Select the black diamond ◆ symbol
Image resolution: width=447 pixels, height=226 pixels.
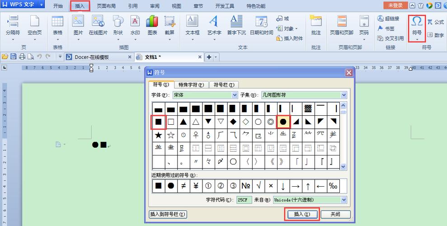[233, 122]
